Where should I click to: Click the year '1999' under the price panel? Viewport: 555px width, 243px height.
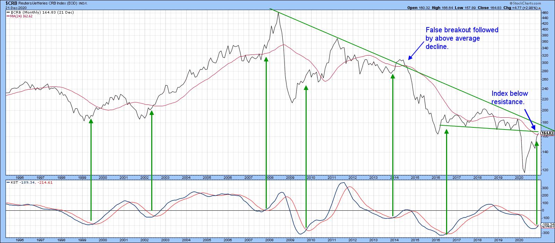click(82, 177)
